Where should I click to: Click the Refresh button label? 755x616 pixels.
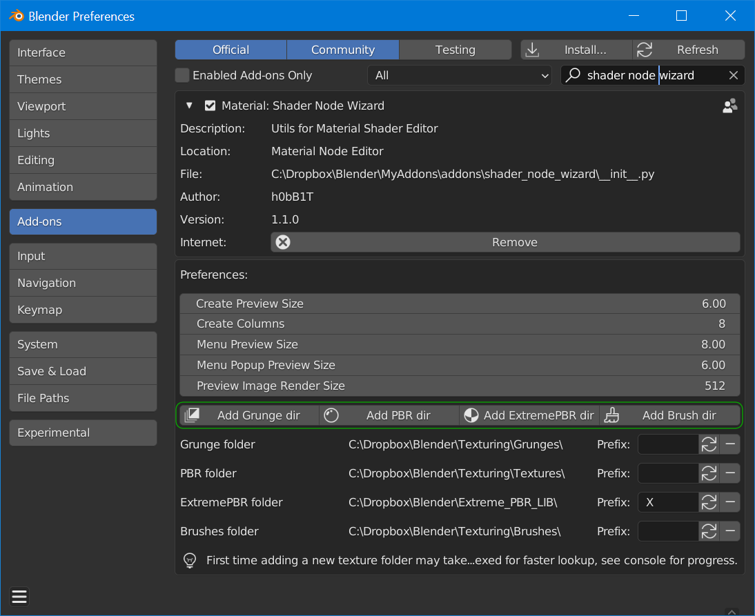pyautogui.click(x=697, y=50)
